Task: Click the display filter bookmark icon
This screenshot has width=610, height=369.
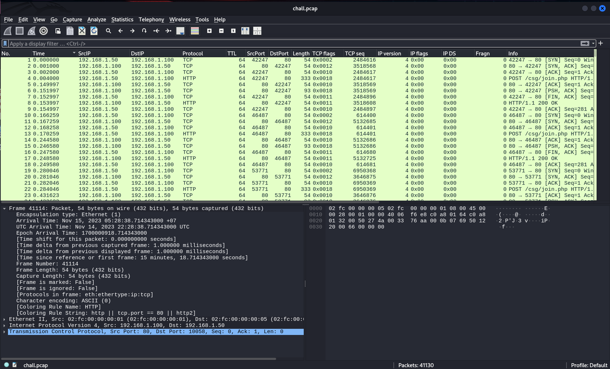Action: coord(5,43)
